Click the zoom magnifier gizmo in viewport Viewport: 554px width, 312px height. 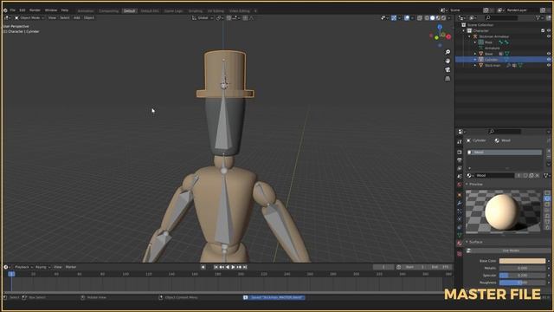448,52
